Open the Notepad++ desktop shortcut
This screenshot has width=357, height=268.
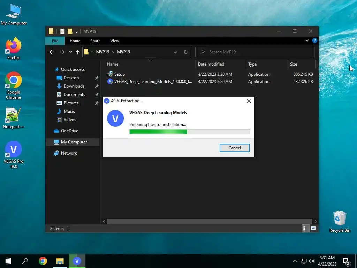click(14, 118)
